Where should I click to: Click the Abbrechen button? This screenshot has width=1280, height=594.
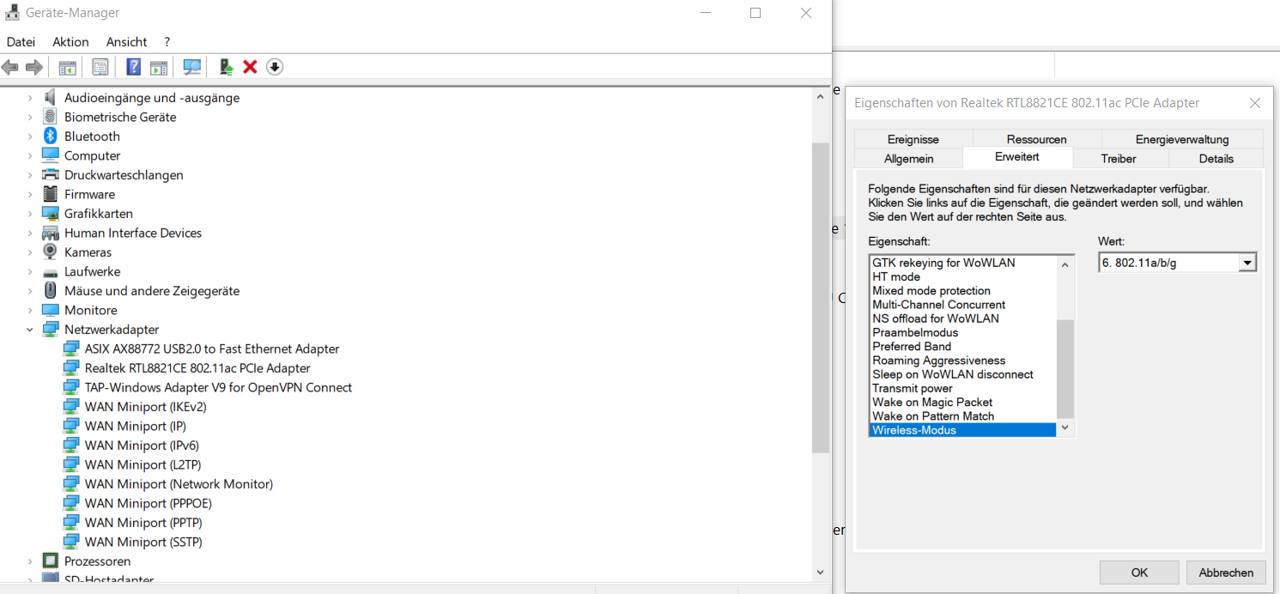coord(1226,573)
